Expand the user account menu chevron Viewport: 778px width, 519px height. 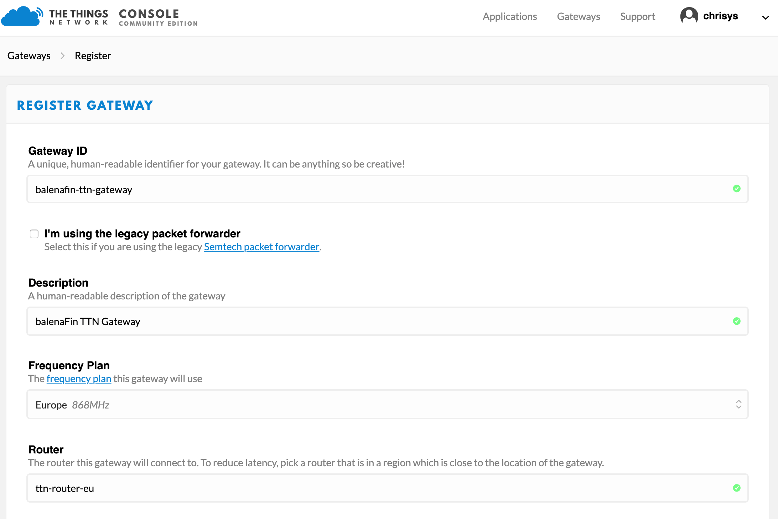point(765,17)
